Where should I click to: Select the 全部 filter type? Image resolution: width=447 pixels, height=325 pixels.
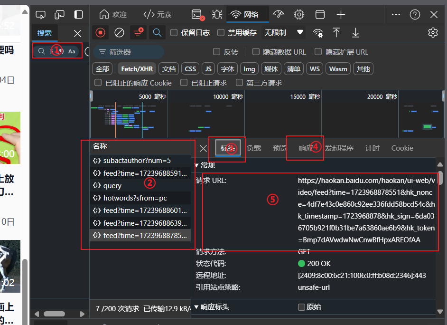pos(102,69)
